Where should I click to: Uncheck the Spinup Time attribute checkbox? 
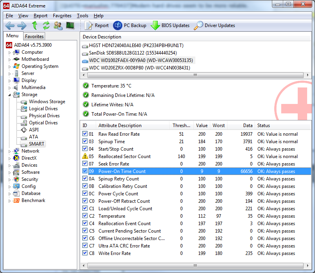[x=85, y=141]
